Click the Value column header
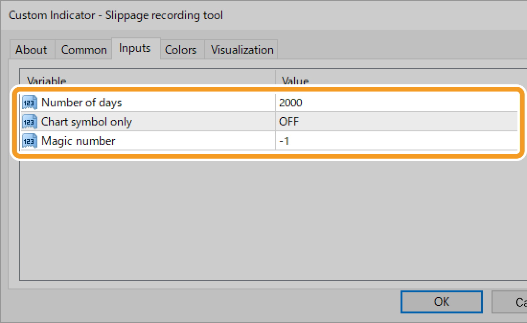527x323 pixels. pyautogui.click(x=295, y=81)
